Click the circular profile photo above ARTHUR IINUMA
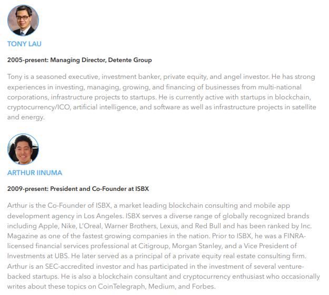This screenshot has height=295, width=329. pos(23,149)
